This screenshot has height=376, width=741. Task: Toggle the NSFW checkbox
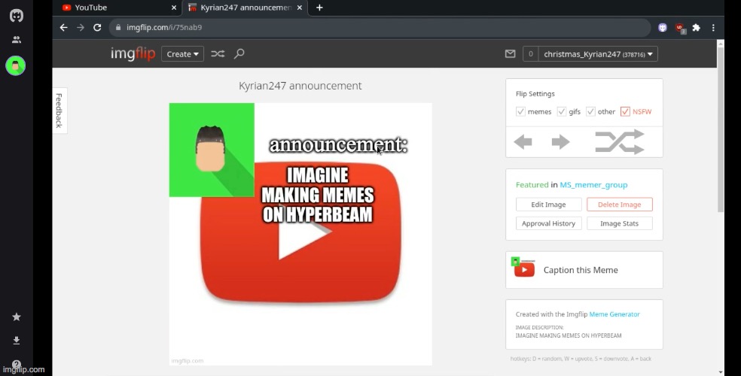click(625, 111)
